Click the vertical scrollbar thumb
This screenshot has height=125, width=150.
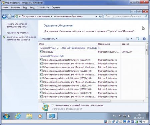click(x=147, y=50)
